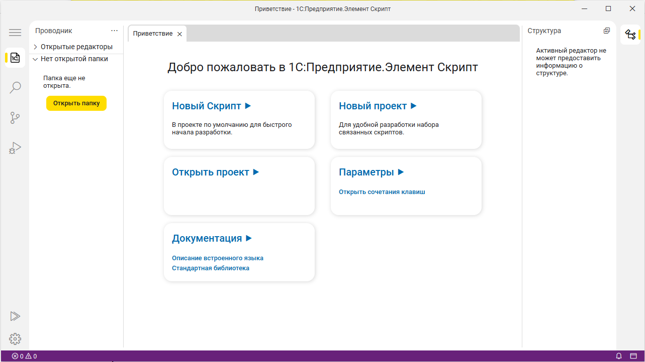Open the Описание встроенного языка link
Viewport: 645px width, 362px height.
coord(218,258)
